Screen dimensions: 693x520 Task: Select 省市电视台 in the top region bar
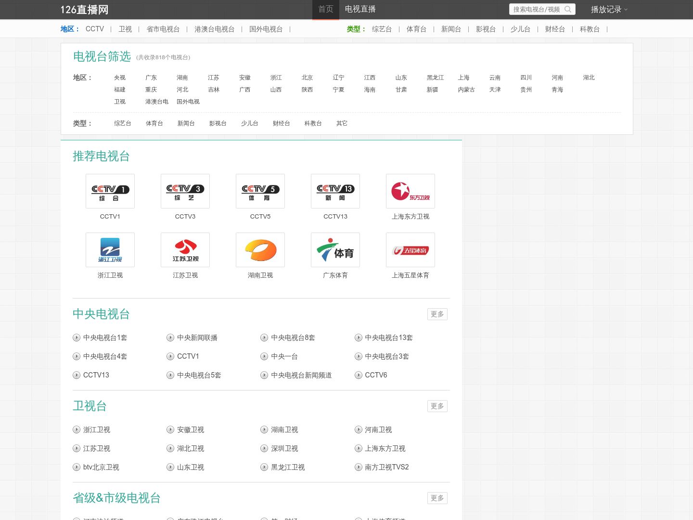[x=163, y=29]
